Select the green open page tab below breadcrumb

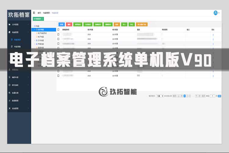(38, 19)
